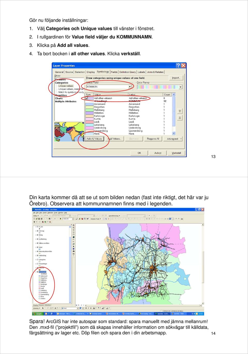Viewport: 248px width, 354px height.
Task: Open the Analysis Tools dropdown
Action: pos(96,219)
